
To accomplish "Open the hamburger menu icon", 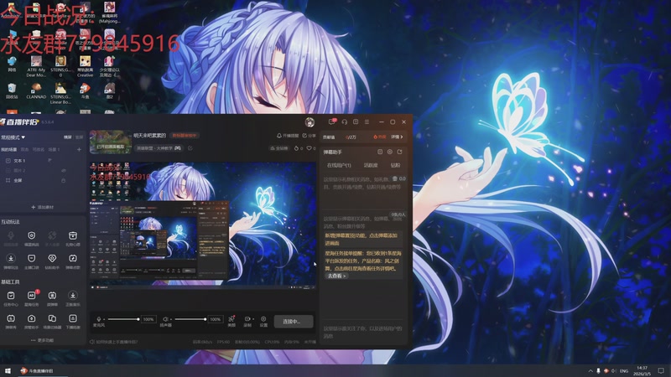I will (x=367, y=121).
